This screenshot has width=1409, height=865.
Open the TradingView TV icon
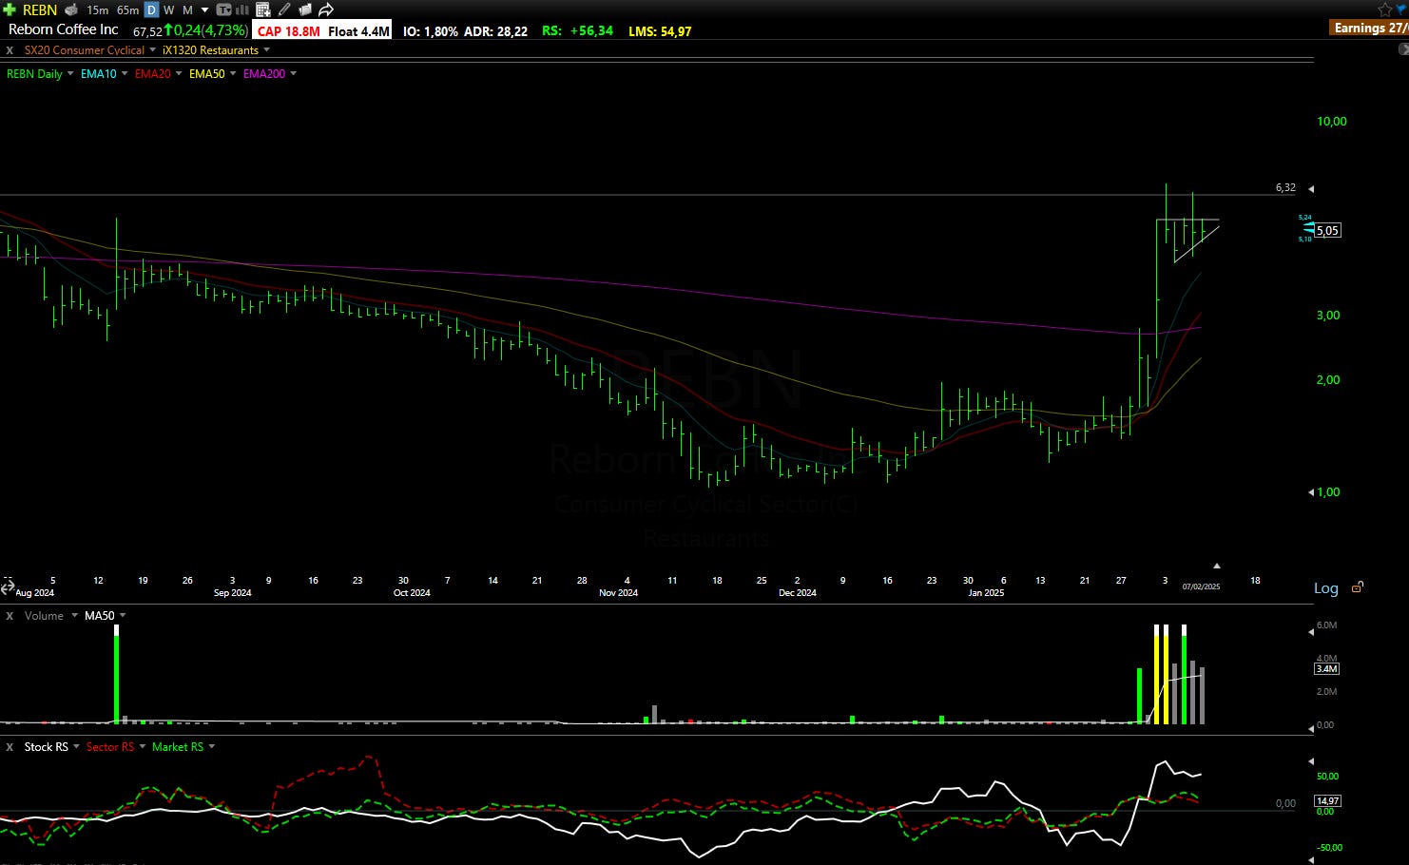pyautogui.click(x=224, y=10)
